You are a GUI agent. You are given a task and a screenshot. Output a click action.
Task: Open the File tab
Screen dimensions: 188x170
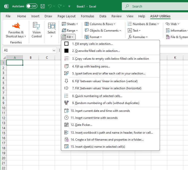[x=8, y=16]
